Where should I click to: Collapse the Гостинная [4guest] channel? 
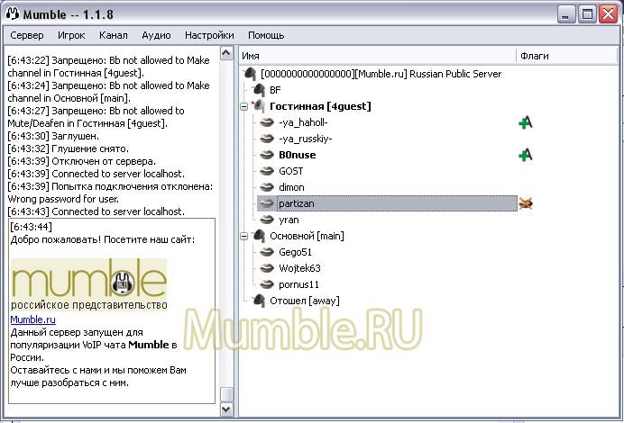[x=243, y=106]
